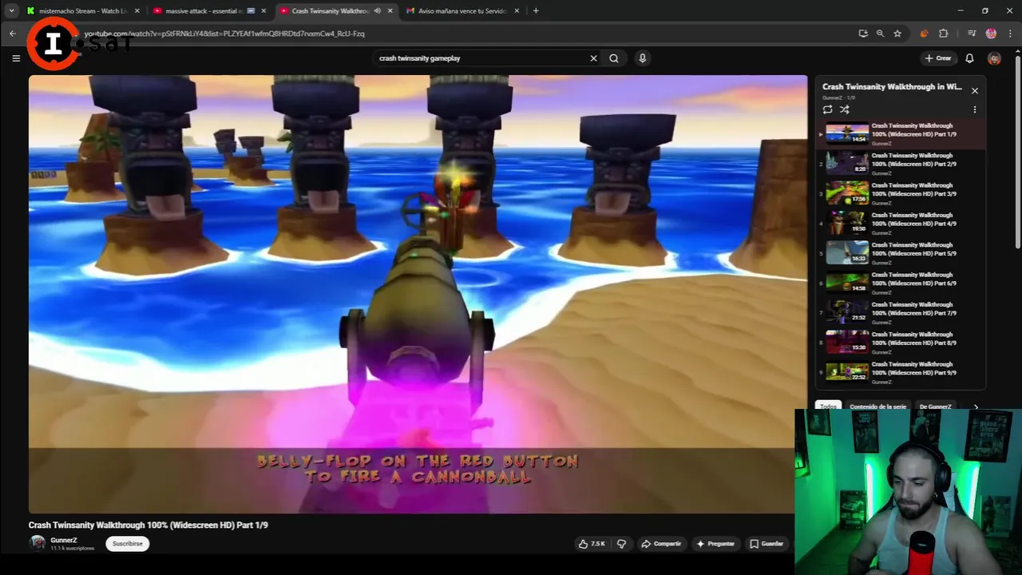Viewport: 1022px width, 575px height.
Task: Open the media control icon in the toolbar
Action: point(972,34)
